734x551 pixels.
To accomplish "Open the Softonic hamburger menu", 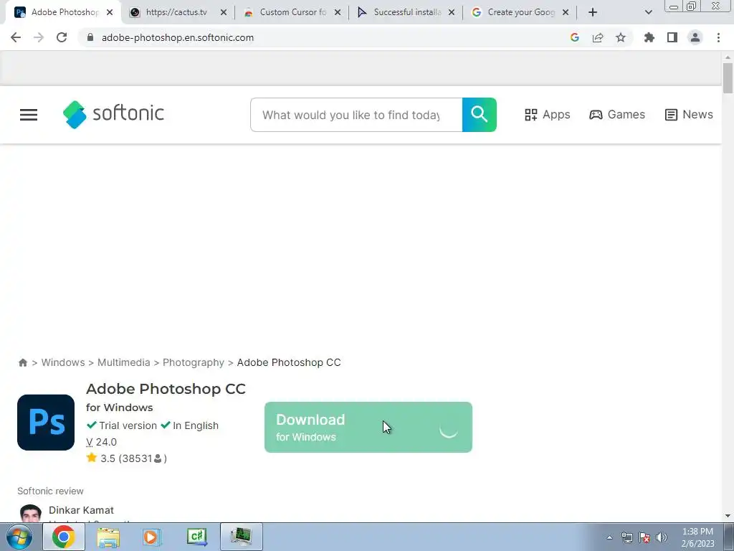I will 29,115.
